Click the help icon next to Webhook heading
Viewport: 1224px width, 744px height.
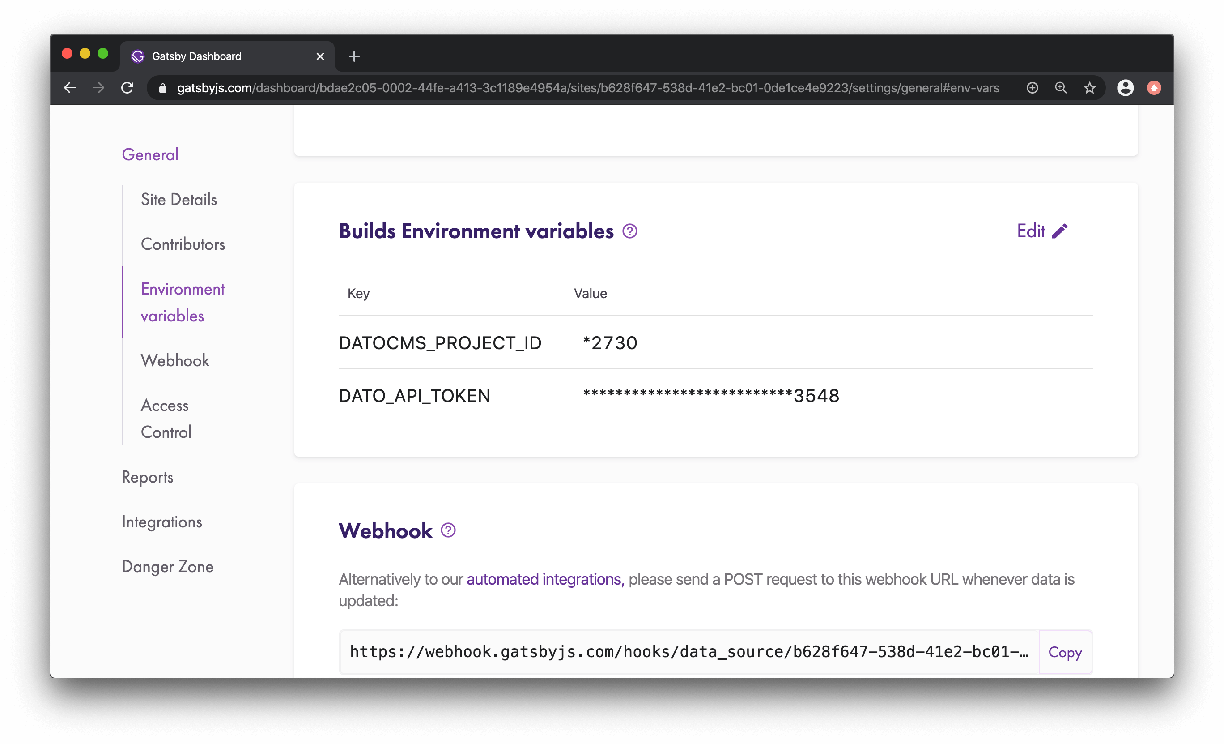tap(448, 530)
